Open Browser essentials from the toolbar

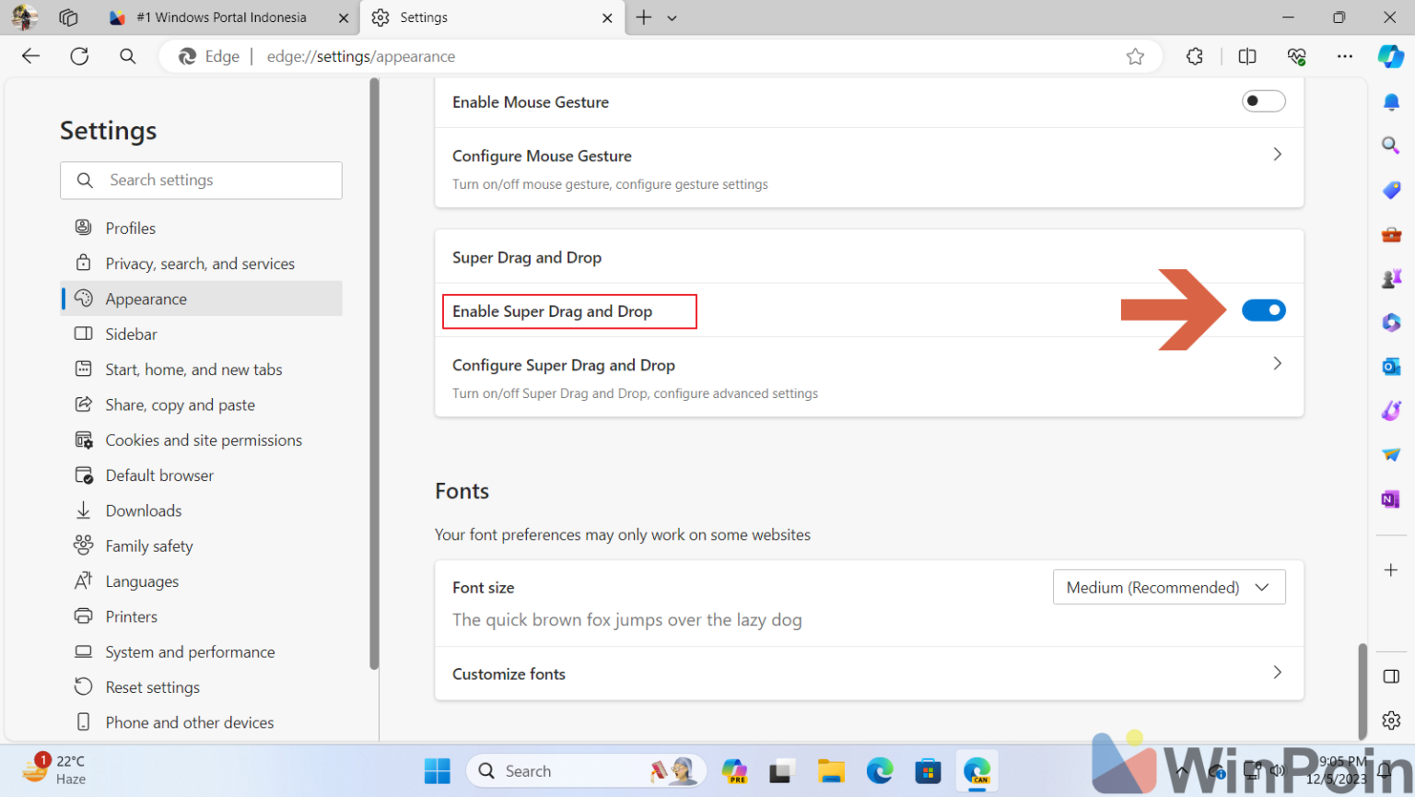click(x=1297, y=56)
